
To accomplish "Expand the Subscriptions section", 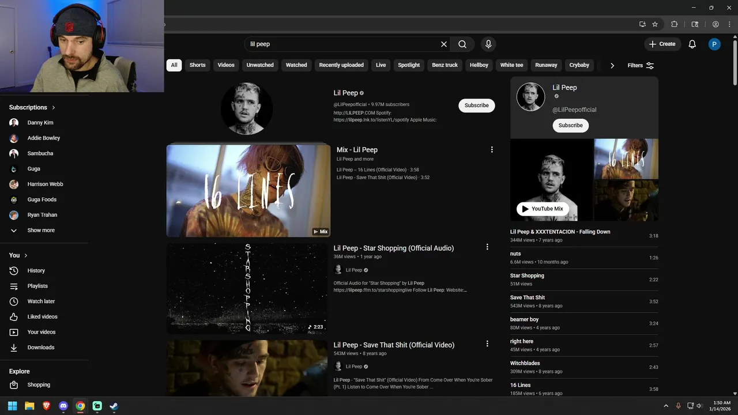I will [x=32, y=107].
